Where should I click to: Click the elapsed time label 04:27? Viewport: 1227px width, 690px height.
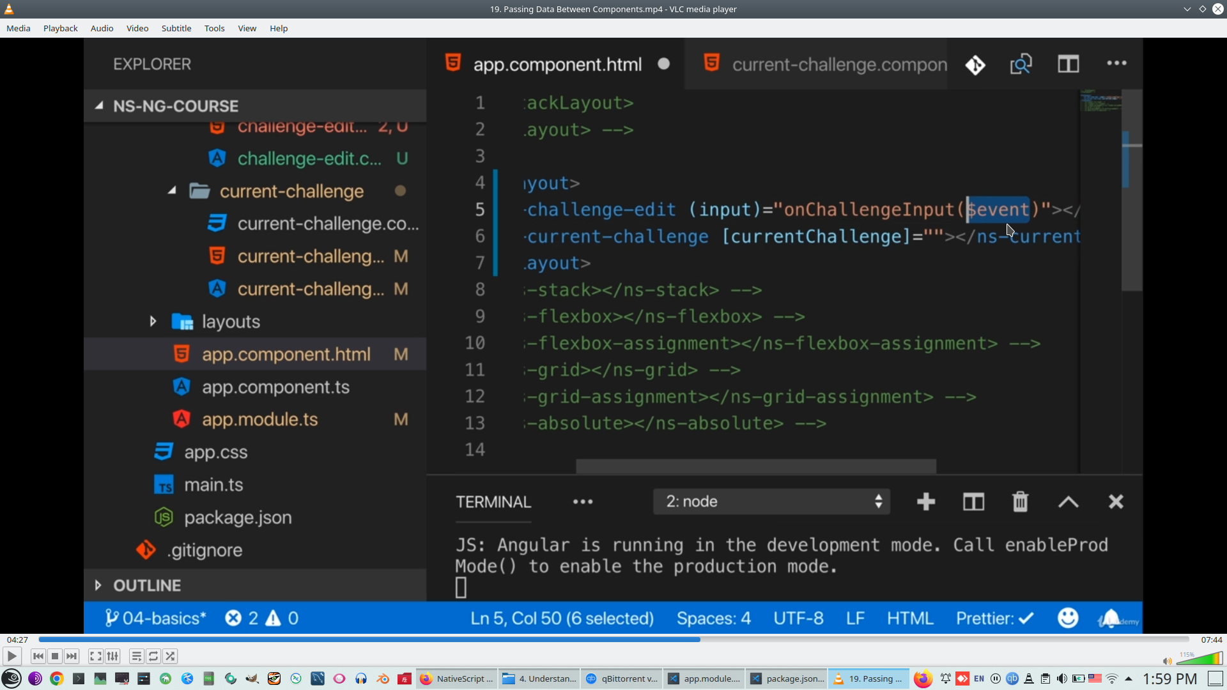point(17,640)
